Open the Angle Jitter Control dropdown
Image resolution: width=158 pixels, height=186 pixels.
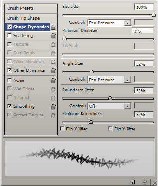pyautogui.click(x=109, y=80)
